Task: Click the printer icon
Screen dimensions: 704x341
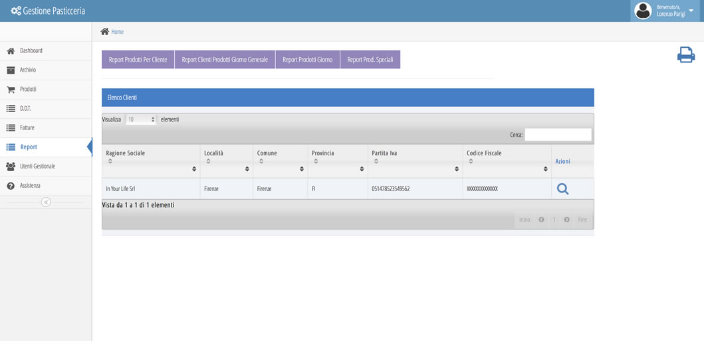Action: click(x=685, y=55)
